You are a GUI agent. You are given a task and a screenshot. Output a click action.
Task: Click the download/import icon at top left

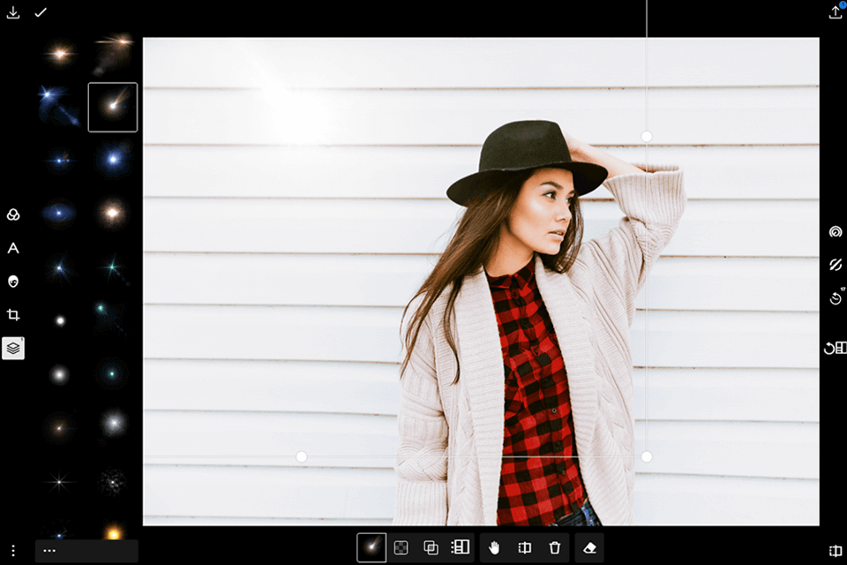point(13,12)
